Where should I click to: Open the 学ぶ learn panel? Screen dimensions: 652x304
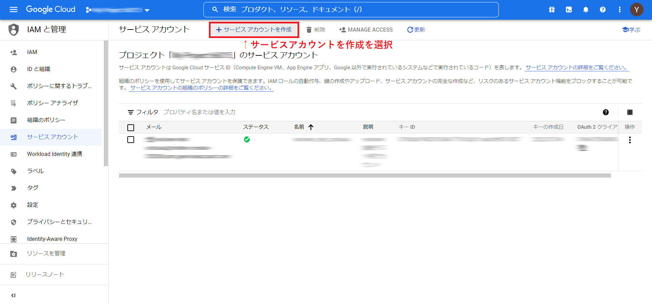(631, 30)
